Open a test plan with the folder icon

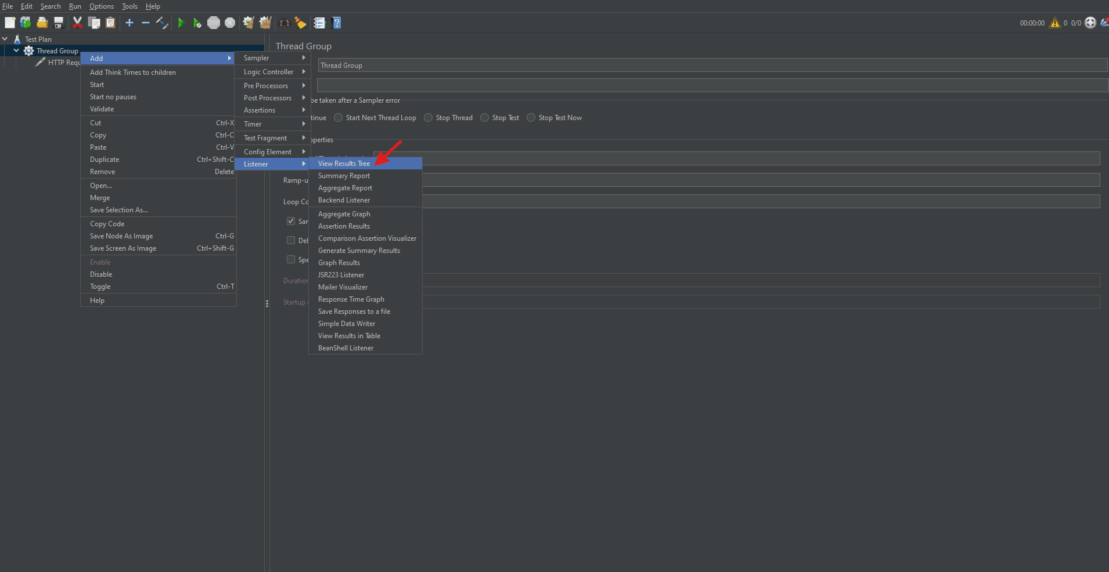coord(42,23)
